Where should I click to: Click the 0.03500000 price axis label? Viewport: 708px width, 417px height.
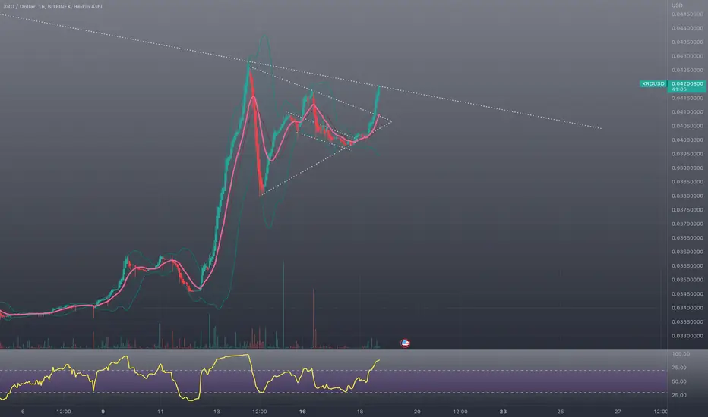(687, 280)
